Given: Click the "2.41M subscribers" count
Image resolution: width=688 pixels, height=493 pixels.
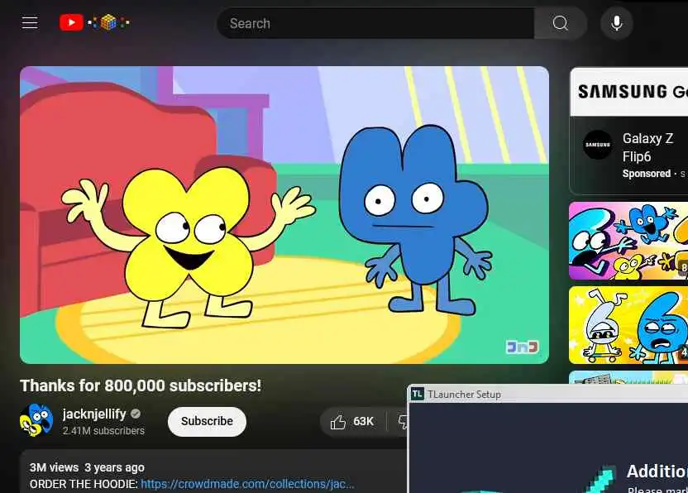Looking at the screenshot, I should 103,431.
